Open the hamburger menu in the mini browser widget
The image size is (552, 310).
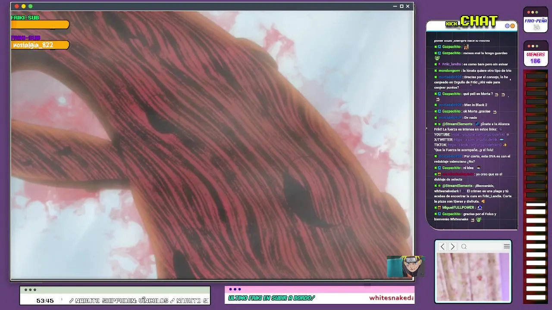(x=507, y=246)
